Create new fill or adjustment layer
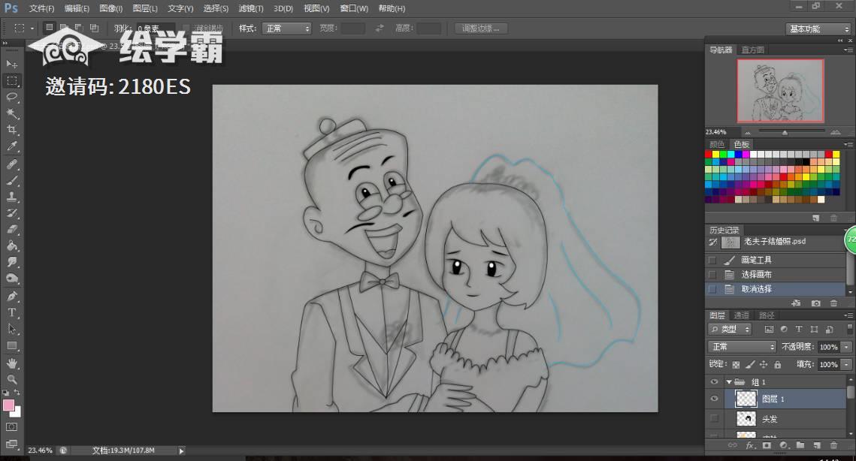 coord(783,446)
